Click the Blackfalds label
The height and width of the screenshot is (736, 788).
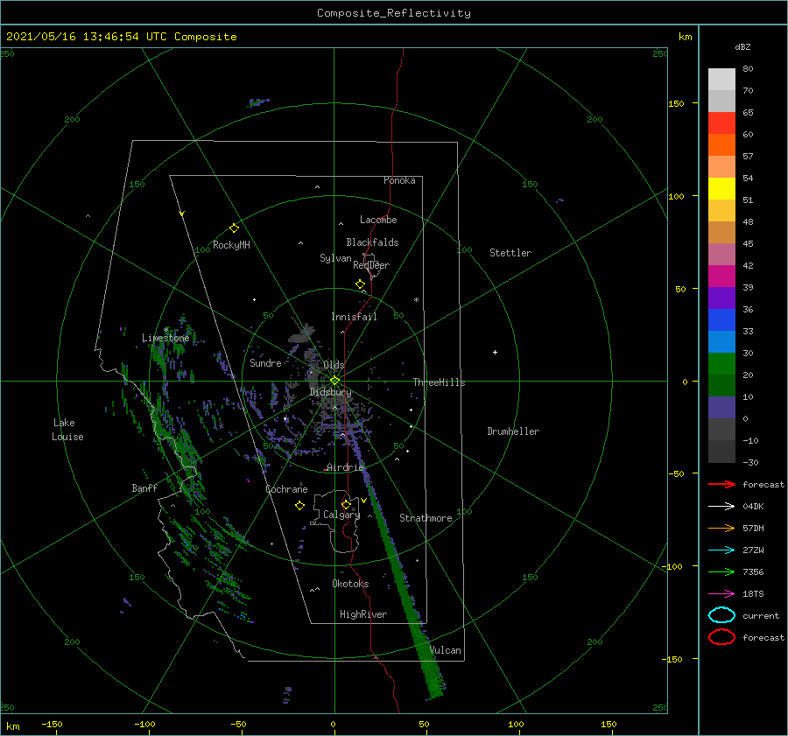coord(372,242)
